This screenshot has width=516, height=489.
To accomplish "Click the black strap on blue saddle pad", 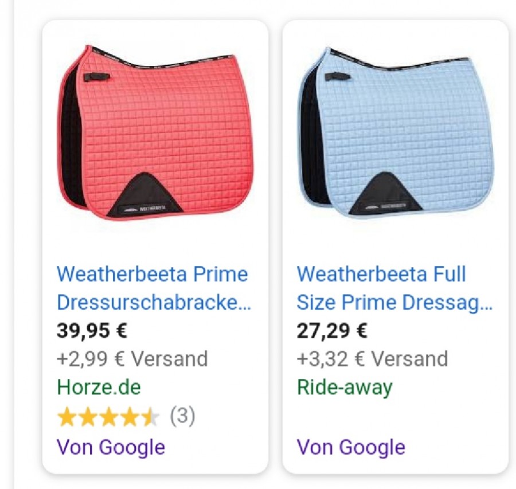I will pos(337,77).
